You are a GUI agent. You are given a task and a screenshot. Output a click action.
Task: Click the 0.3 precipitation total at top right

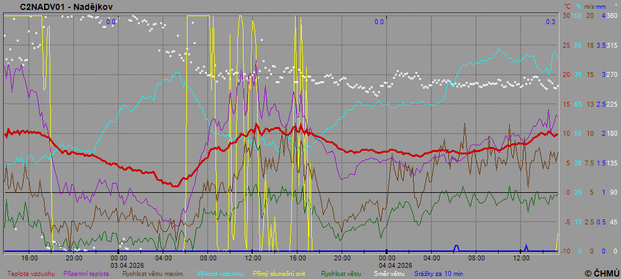[x=550, y=22]
